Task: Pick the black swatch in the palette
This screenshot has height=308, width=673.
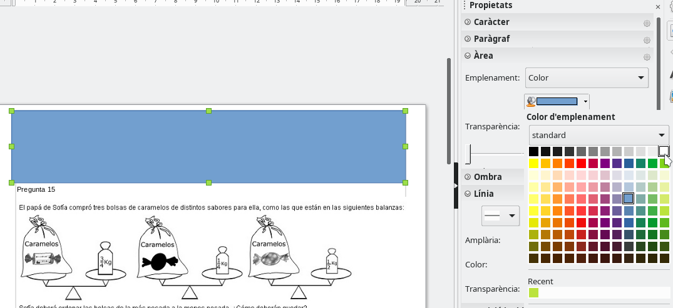Action: tap(533, 151)
